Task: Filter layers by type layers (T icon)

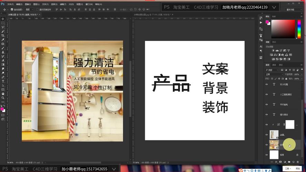Action: [290, 70]
